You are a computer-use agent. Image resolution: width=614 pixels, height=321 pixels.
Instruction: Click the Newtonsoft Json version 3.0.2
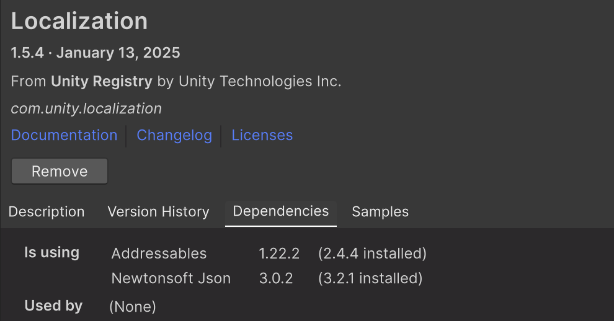pyautogui.click(x=276, y=278)
